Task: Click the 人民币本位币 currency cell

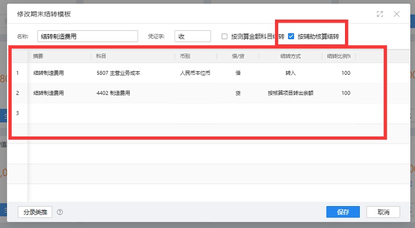Action: point(195,73)
